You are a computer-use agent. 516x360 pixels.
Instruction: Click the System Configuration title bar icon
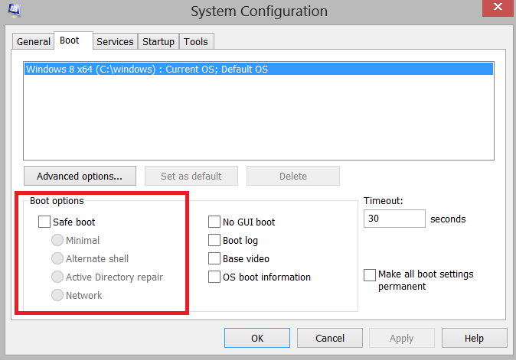click(x=15, y=10)
